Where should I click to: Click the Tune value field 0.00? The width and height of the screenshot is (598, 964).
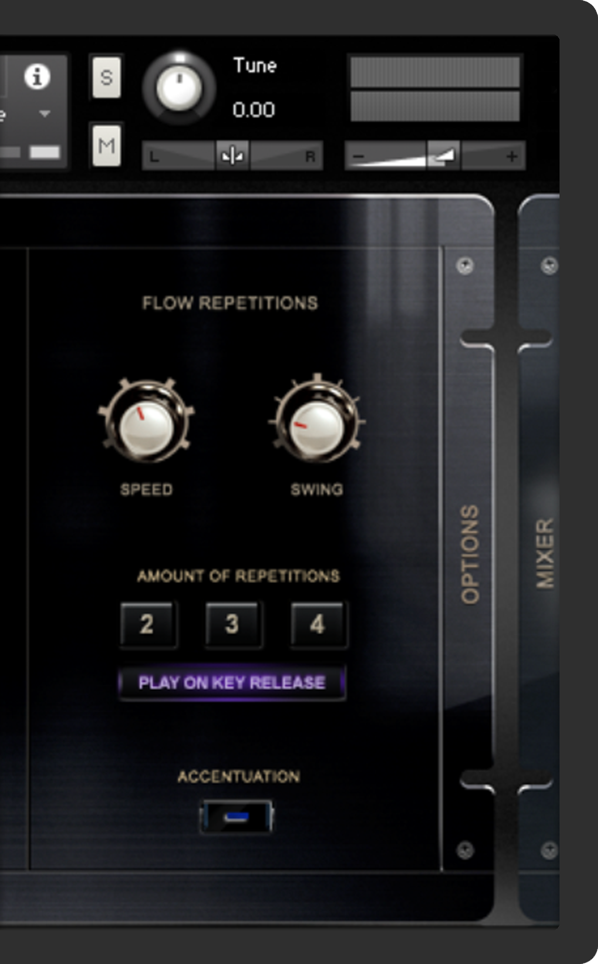tap(254, 110)
